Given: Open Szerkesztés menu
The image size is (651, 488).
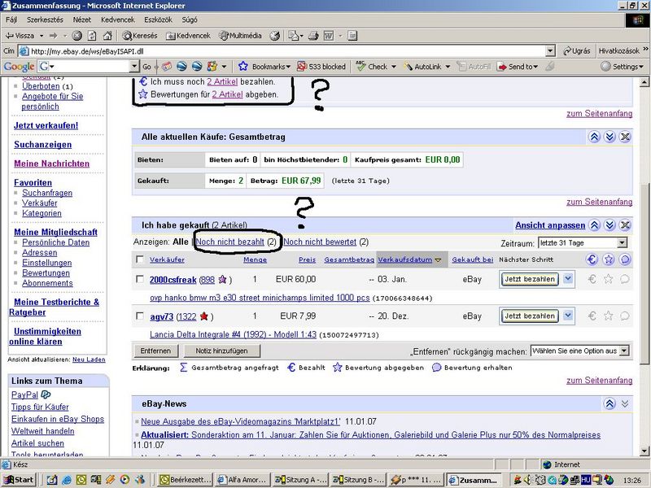Looking at the screenshot, I should [45, 20].
